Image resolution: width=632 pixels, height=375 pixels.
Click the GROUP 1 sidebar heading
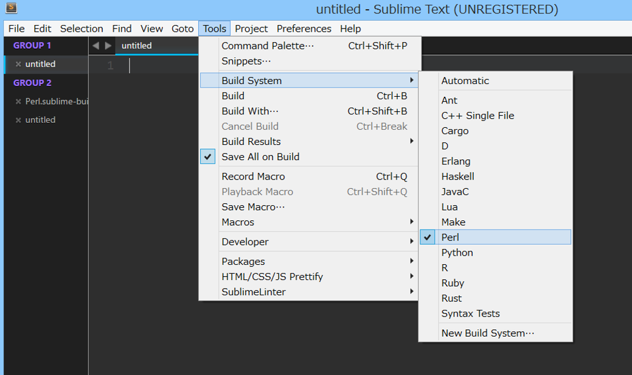[32, 46]
